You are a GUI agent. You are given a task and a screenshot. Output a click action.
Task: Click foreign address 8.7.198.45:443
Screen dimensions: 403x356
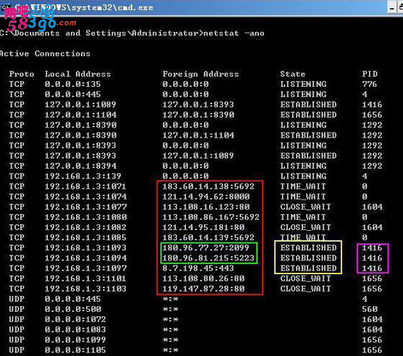tap(198, 268)
